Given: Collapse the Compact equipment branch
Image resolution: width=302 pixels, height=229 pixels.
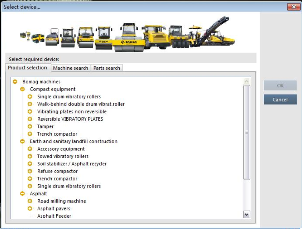Looking at the screenshot, I should coord(22,89).
